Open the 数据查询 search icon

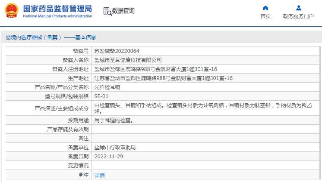click(107, 12)
